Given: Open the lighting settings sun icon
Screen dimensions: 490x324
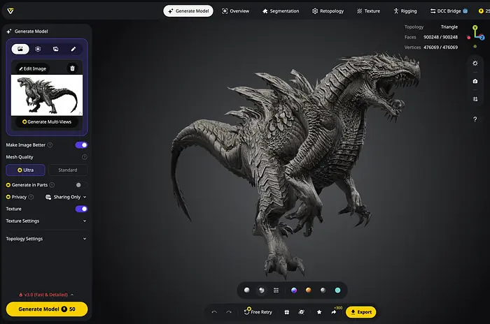Looking at the screenshot, I should (x=475, y=63).
